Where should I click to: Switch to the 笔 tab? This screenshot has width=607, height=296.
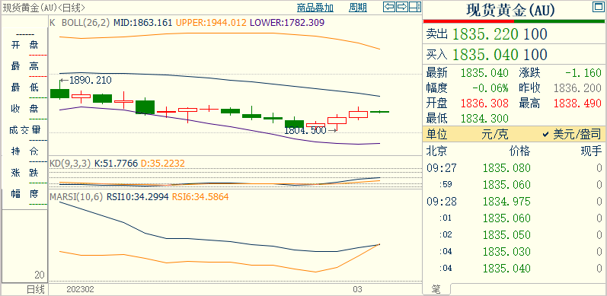(436, 288)
